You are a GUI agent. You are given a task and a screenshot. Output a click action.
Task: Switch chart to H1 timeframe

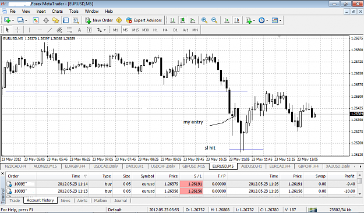tap(156, 30)
